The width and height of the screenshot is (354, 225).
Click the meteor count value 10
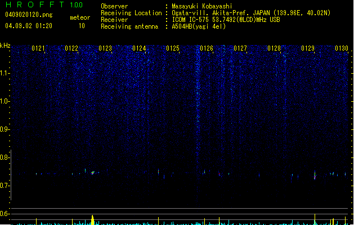(x=82, y=26)
